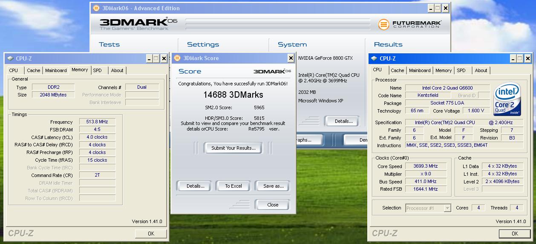The image size is (536, 244).
Task: Click the HDR/SM3.0 Score value 5815
Action: (x=259, y=118)
